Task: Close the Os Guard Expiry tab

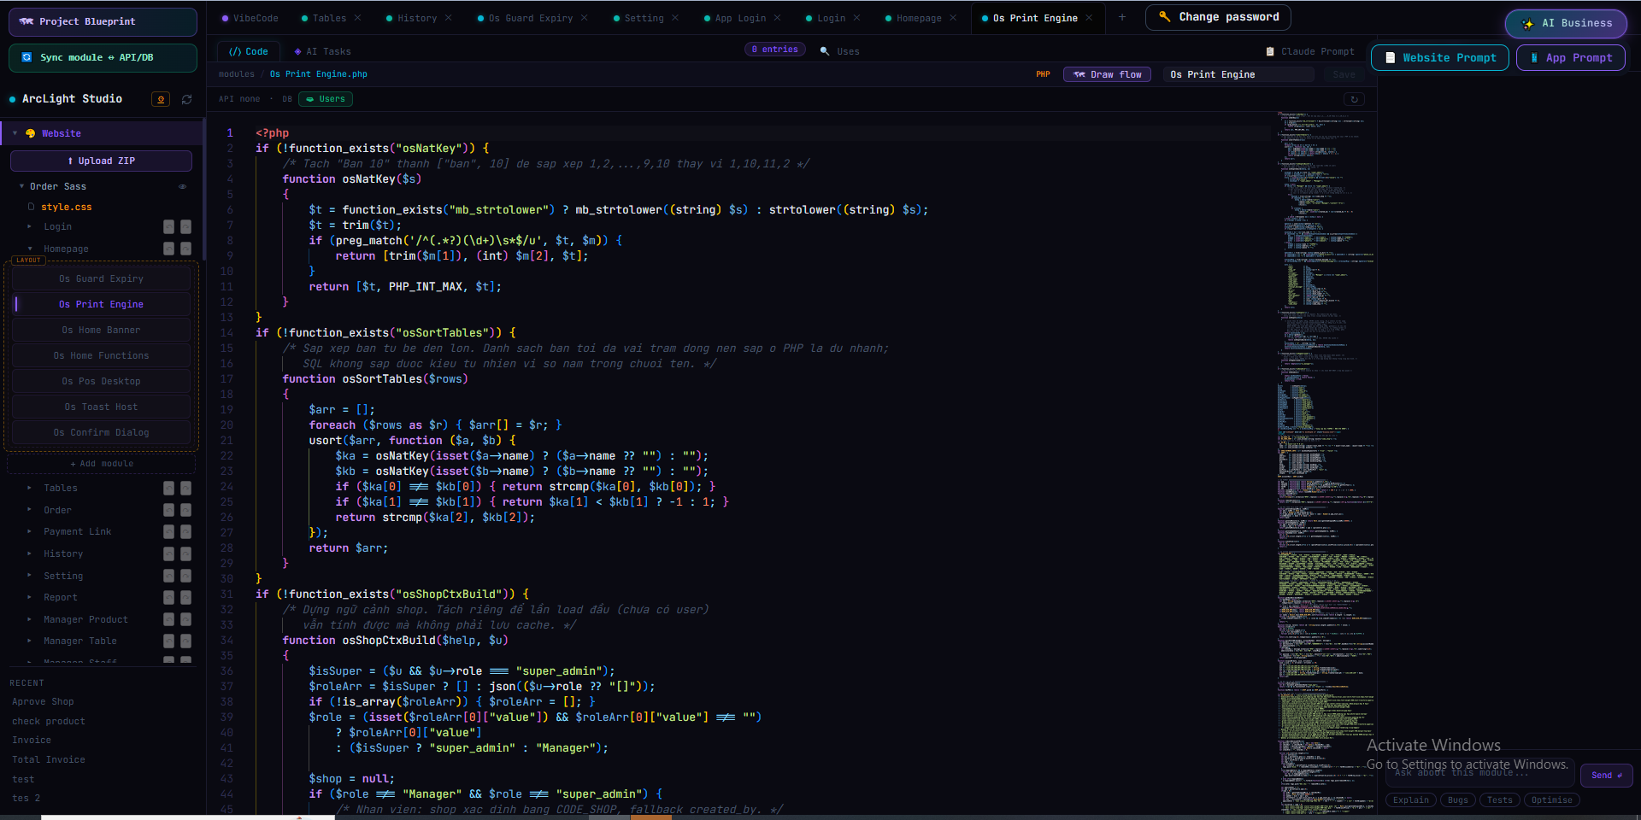Action: [584, 18]
